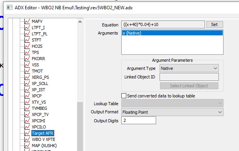Click the XPCILO graph icon

(27, 127)
